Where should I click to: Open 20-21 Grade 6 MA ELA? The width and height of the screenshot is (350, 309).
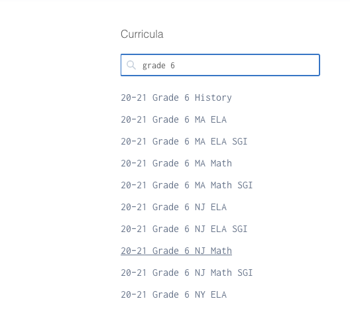[174, 119]
